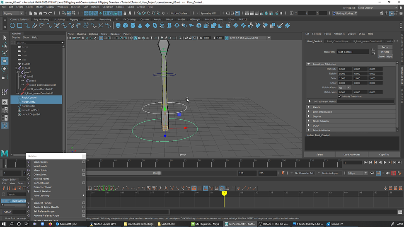Create a polygon cone from shelf

(x=140, y=26)
